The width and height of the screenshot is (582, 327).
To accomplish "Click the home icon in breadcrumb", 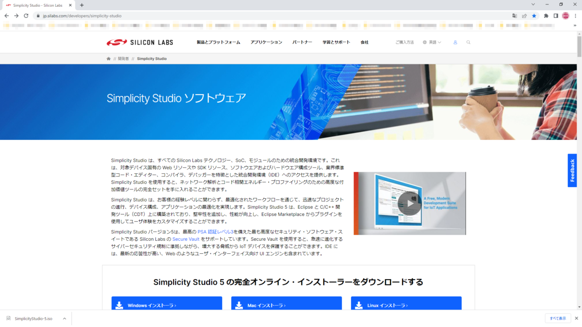I will (109, 59).
